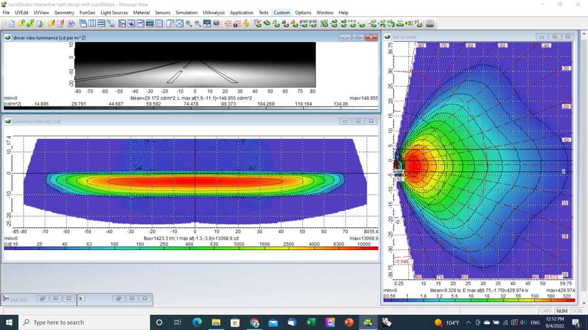This screenshot has width=588, height=330.
Task: Click the 'max=429.974' text in lux on road
Action: point(560,291)
